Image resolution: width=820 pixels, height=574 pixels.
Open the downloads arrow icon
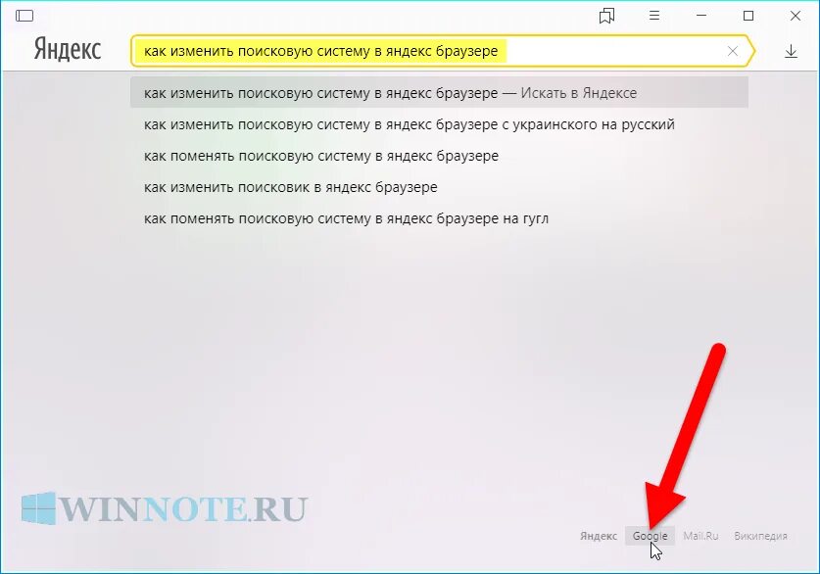791,51
